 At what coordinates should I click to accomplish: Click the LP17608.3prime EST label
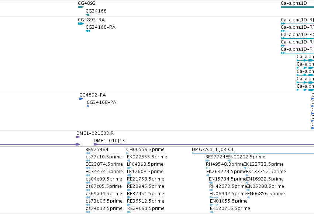tap(145, 171)
